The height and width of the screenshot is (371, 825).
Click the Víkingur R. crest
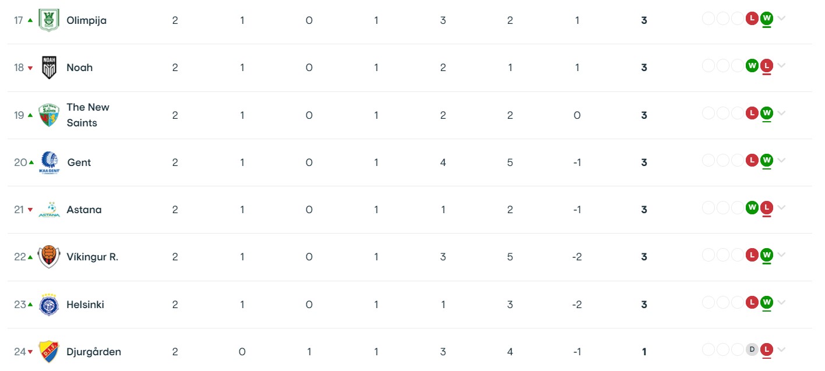point(49,257)
